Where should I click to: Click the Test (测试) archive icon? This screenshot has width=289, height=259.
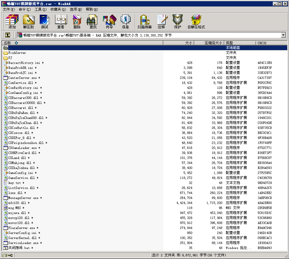coord(44,21)
